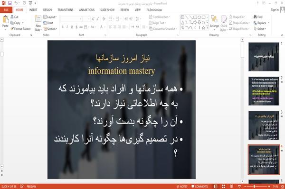Click the Redo arrow in quick access toolbar

24,3
